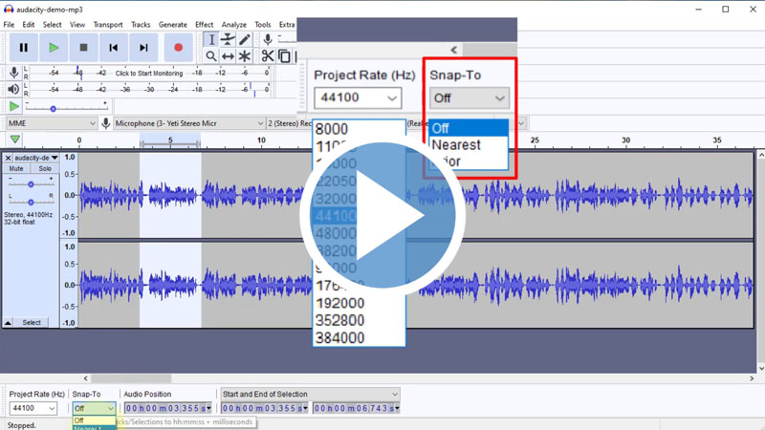Adjust the track gain slider
Screen dimensions: 765x430
click(x=31, y=183)
